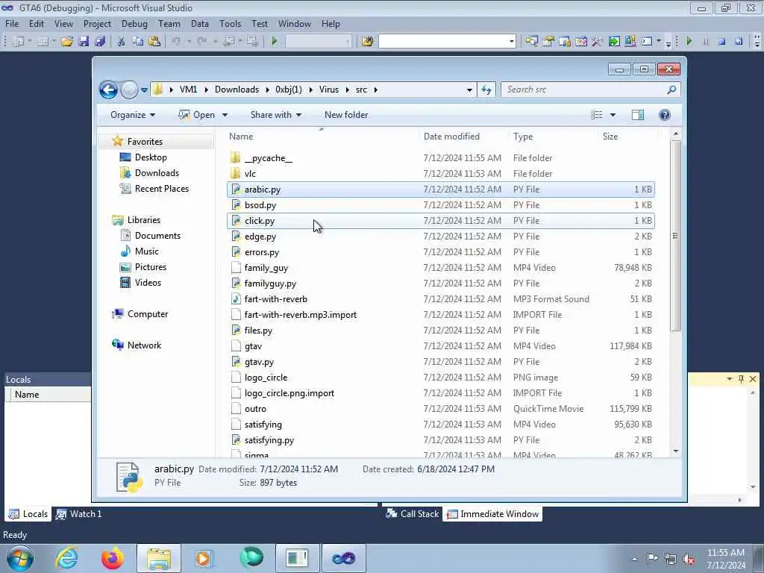
Task: Click the Explorer Help question mark icon
Action: [665, 115]
